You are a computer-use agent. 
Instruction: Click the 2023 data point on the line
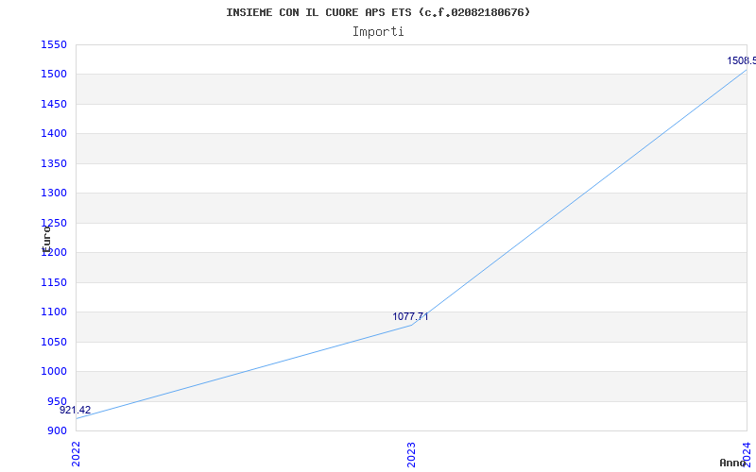[411, 325]
